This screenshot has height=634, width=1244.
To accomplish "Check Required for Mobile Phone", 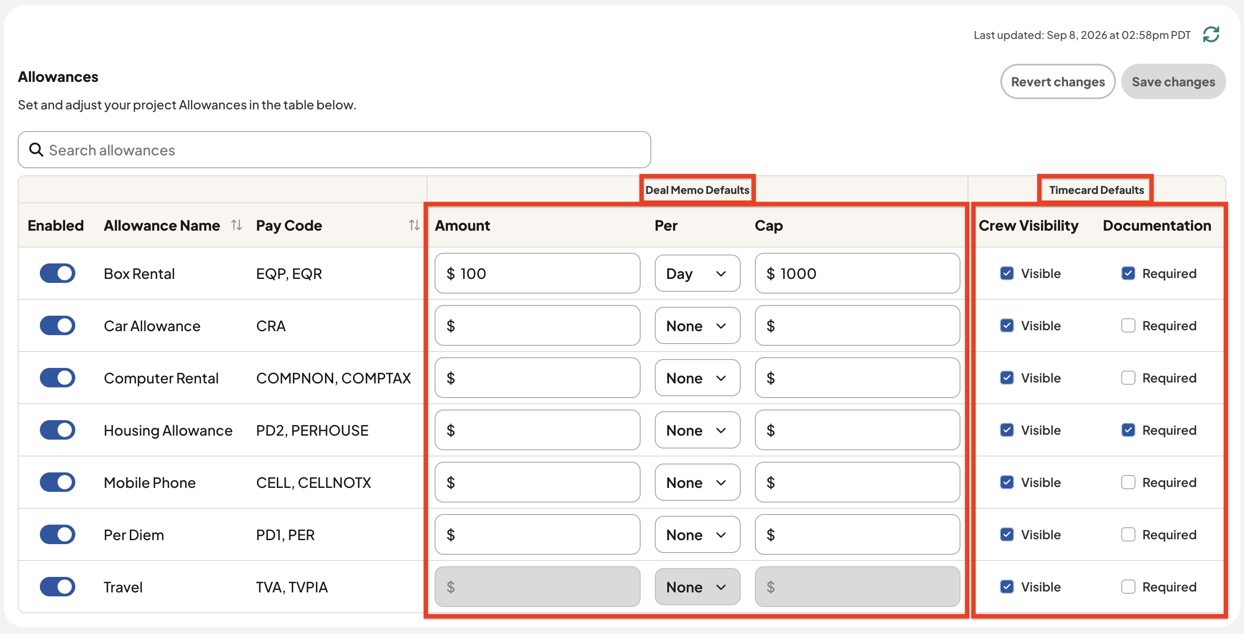I will [1128, 483].
